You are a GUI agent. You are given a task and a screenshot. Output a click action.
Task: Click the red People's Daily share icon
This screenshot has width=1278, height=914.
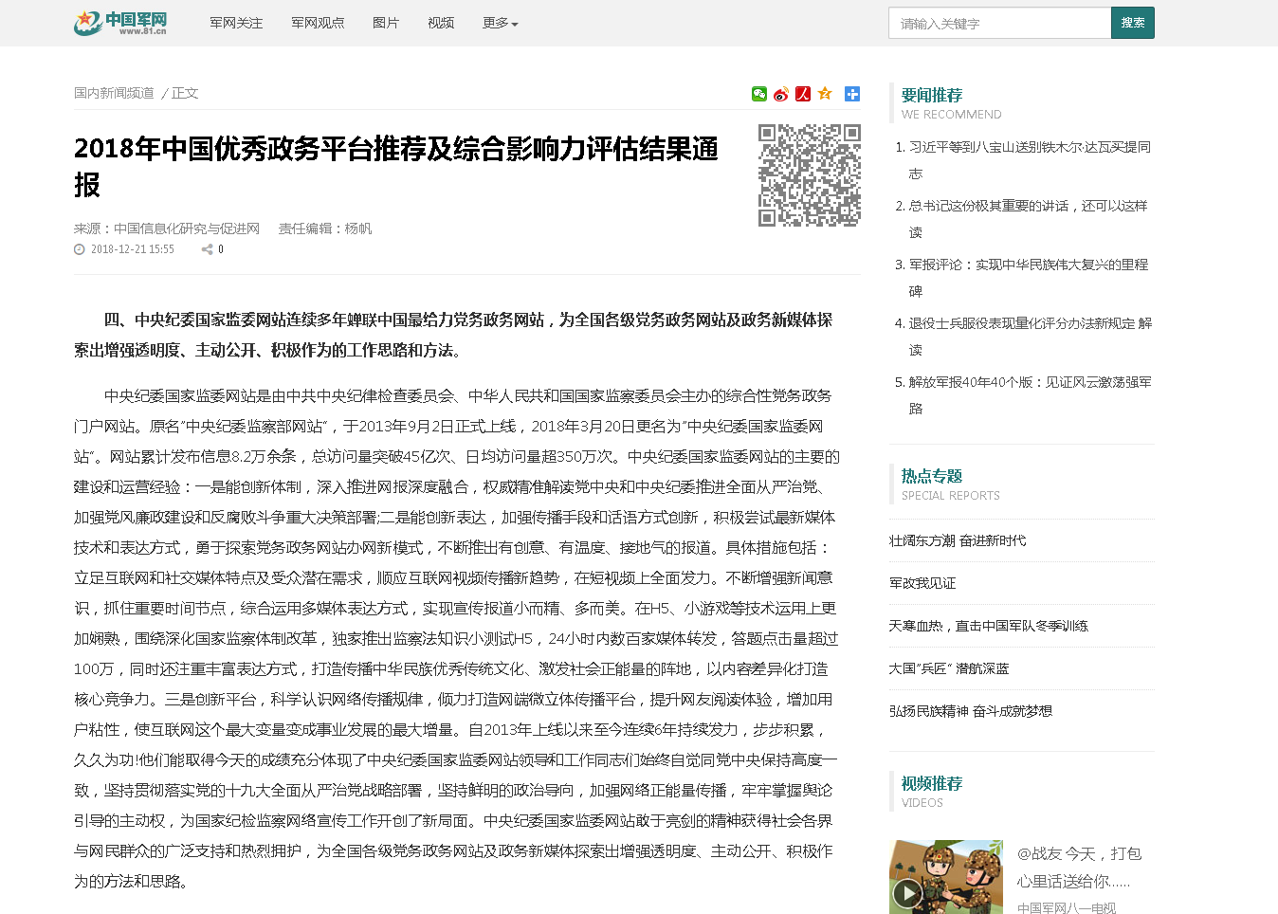click(x=803, y=94)
